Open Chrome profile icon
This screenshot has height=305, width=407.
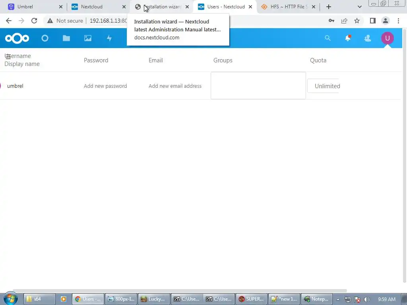pos(386,21)
